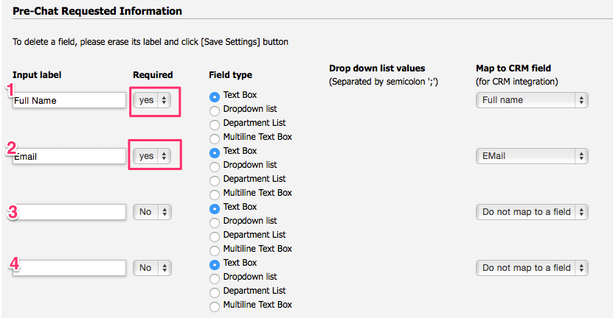Select Dropdown list type for Full Name field
The width and height of the screenshot is (613, 318).
[x=215, y=110]
